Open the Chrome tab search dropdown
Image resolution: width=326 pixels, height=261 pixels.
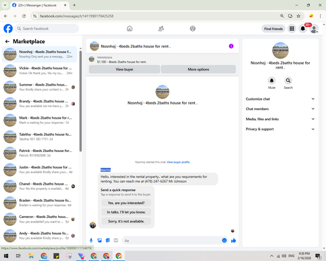[5, 5]
